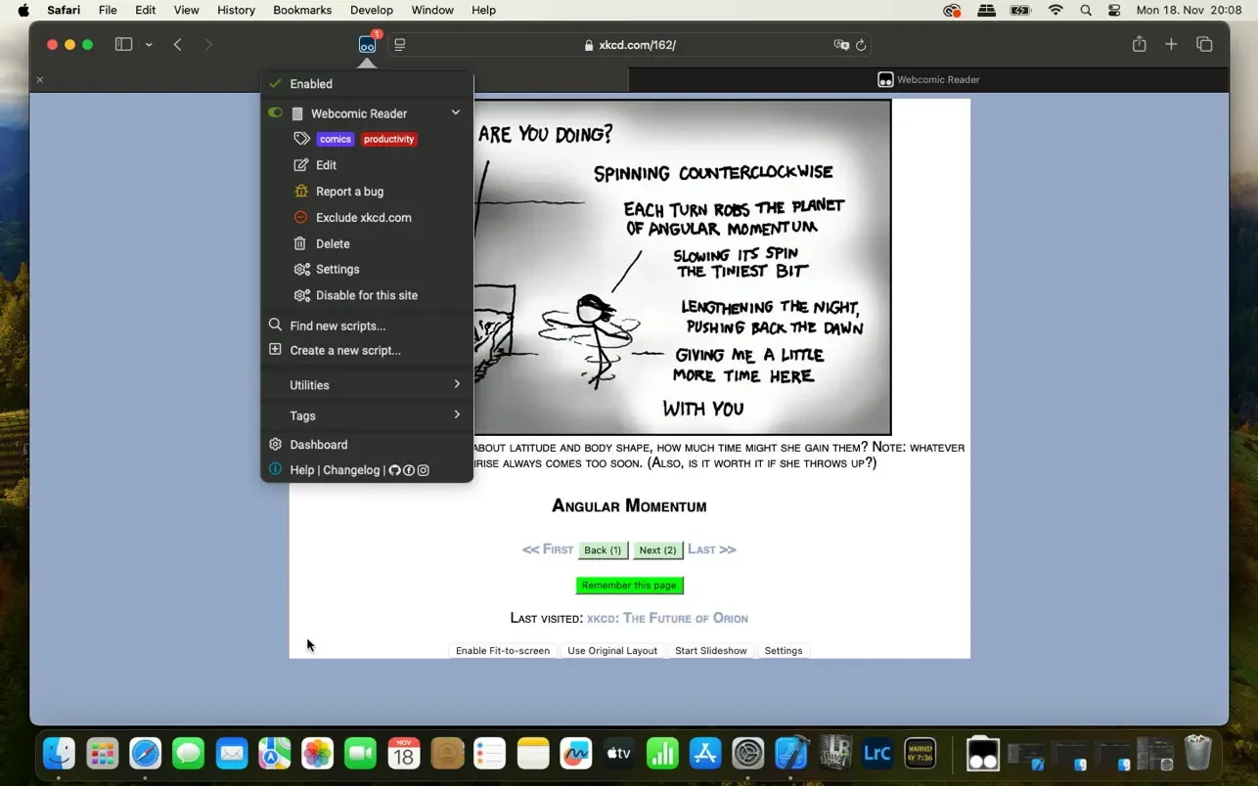
Task: Expand the Utilities submenu
Action: coord(457,385)
